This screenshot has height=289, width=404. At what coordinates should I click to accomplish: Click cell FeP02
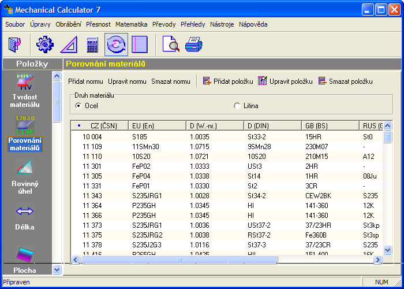click(141, 166)
